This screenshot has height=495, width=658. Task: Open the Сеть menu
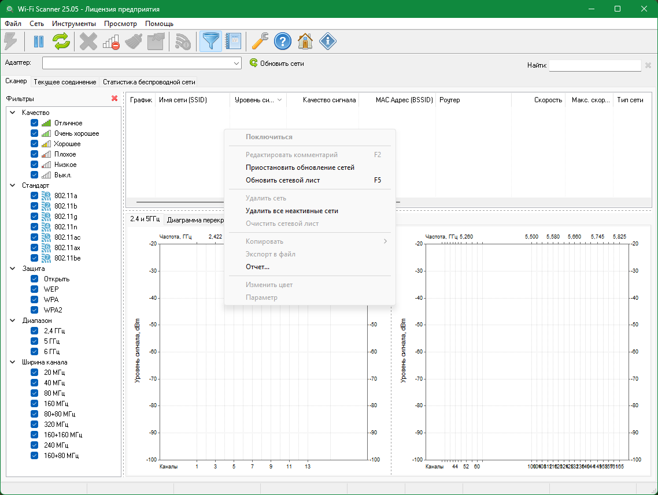[36, 24]
